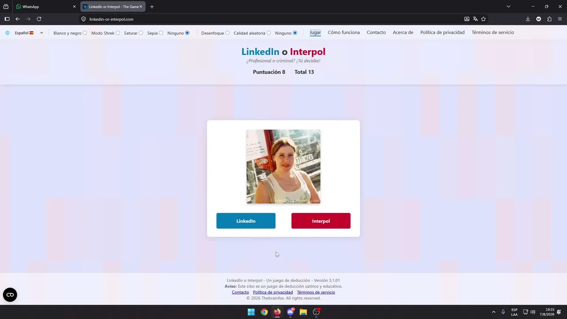Open Política de privacidad in top navigation
567x319 pixels.
pyautogui.click(x=443, y=32)
